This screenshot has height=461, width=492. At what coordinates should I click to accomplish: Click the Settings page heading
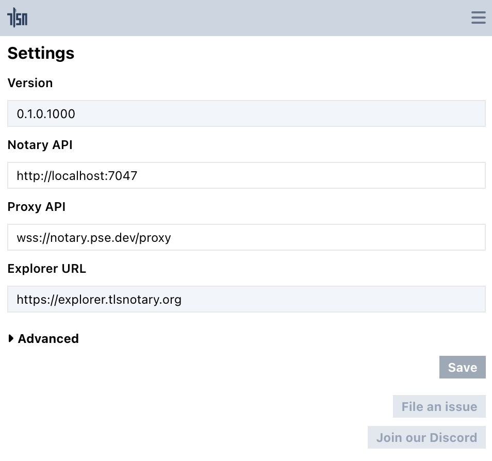(41, 53)
